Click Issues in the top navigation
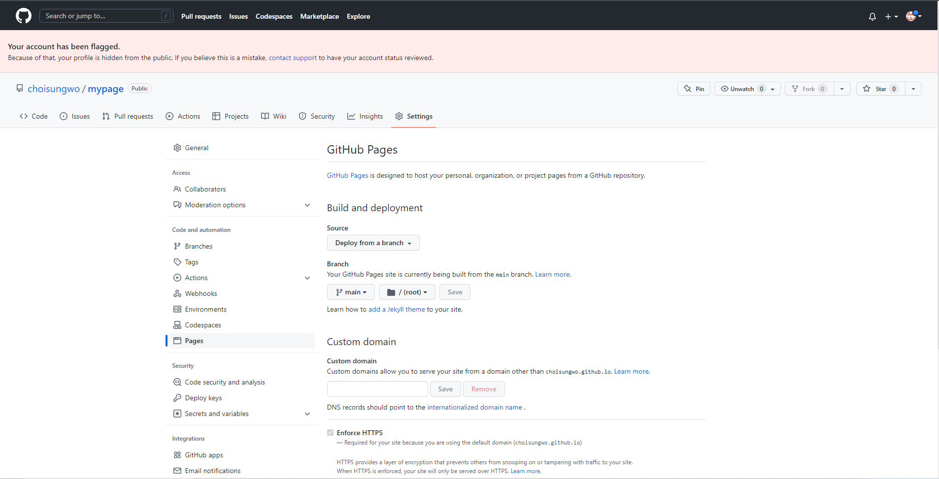The width and height of the screenshot is (939, 479). pos(238,16)
